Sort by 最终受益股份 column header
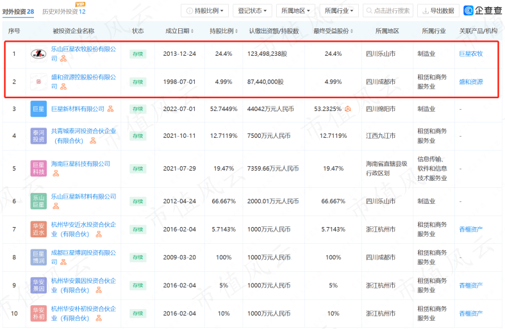Screen dimensions: 505x329 (x=333, y=31)
